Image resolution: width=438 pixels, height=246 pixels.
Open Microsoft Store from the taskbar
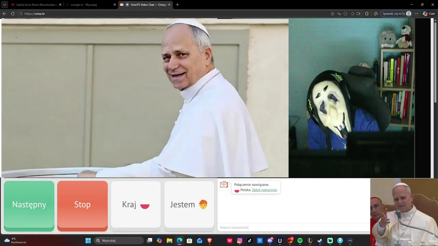190,241
